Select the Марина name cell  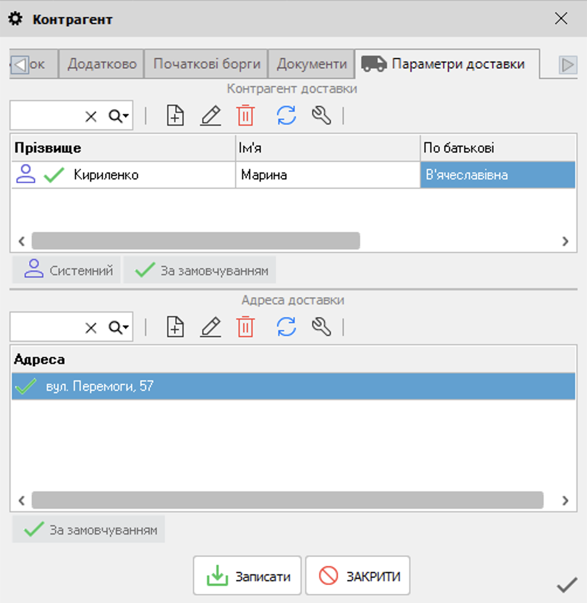tap(327, 175)
